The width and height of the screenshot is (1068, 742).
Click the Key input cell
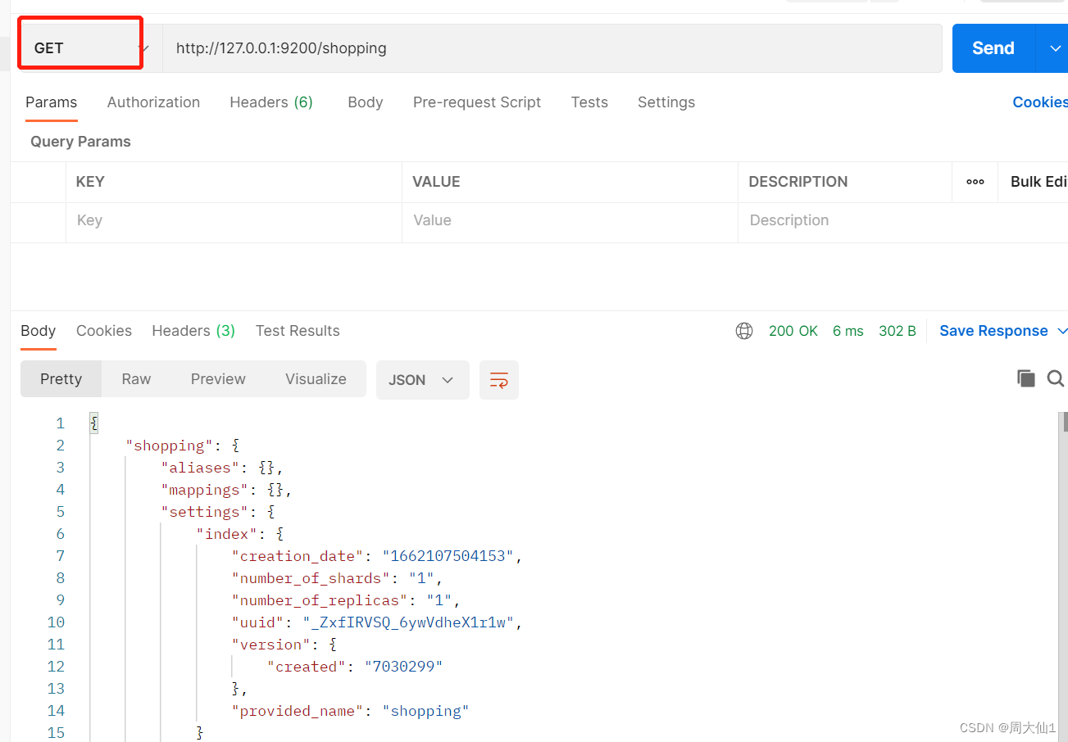click(x=234, y=221)
